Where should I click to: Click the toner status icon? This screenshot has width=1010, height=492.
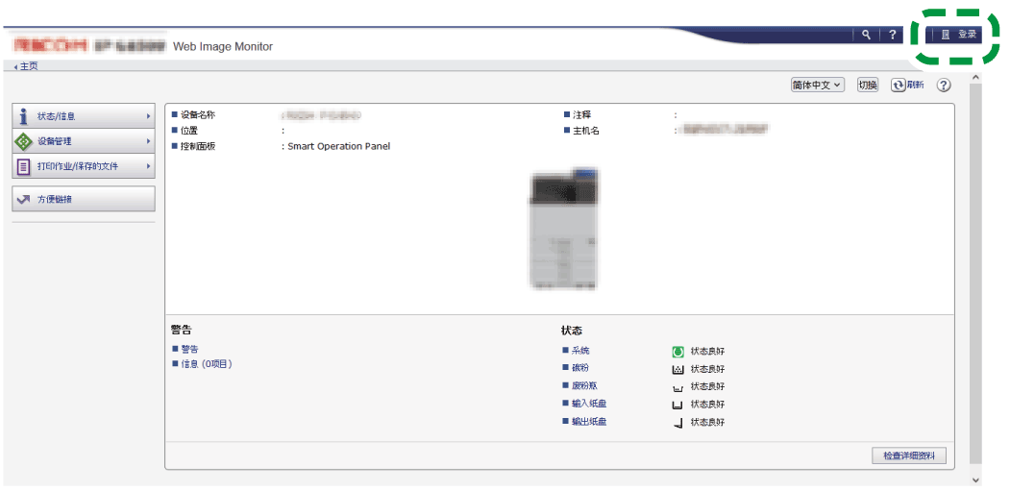click(677, 369)
